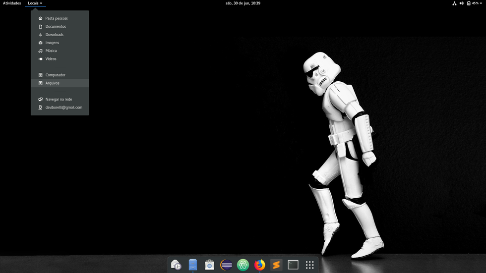This screenshot has height=273, width=486.
Task: Click the network status icon in top bar
Action: pyautogui.click(x=454, y=3)
